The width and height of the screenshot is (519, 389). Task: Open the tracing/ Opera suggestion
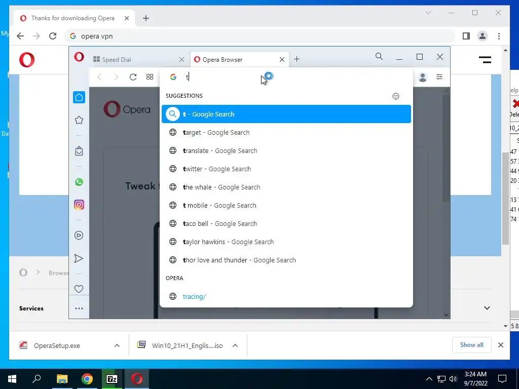[x=286, y=296]
